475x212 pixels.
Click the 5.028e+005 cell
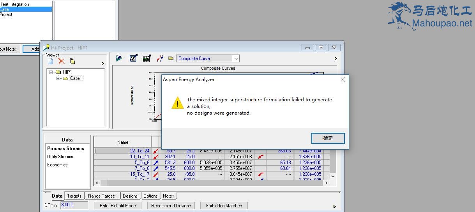coord(210,163)
